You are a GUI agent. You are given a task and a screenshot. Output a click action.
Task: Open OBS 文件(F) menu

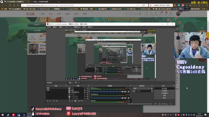49,27
